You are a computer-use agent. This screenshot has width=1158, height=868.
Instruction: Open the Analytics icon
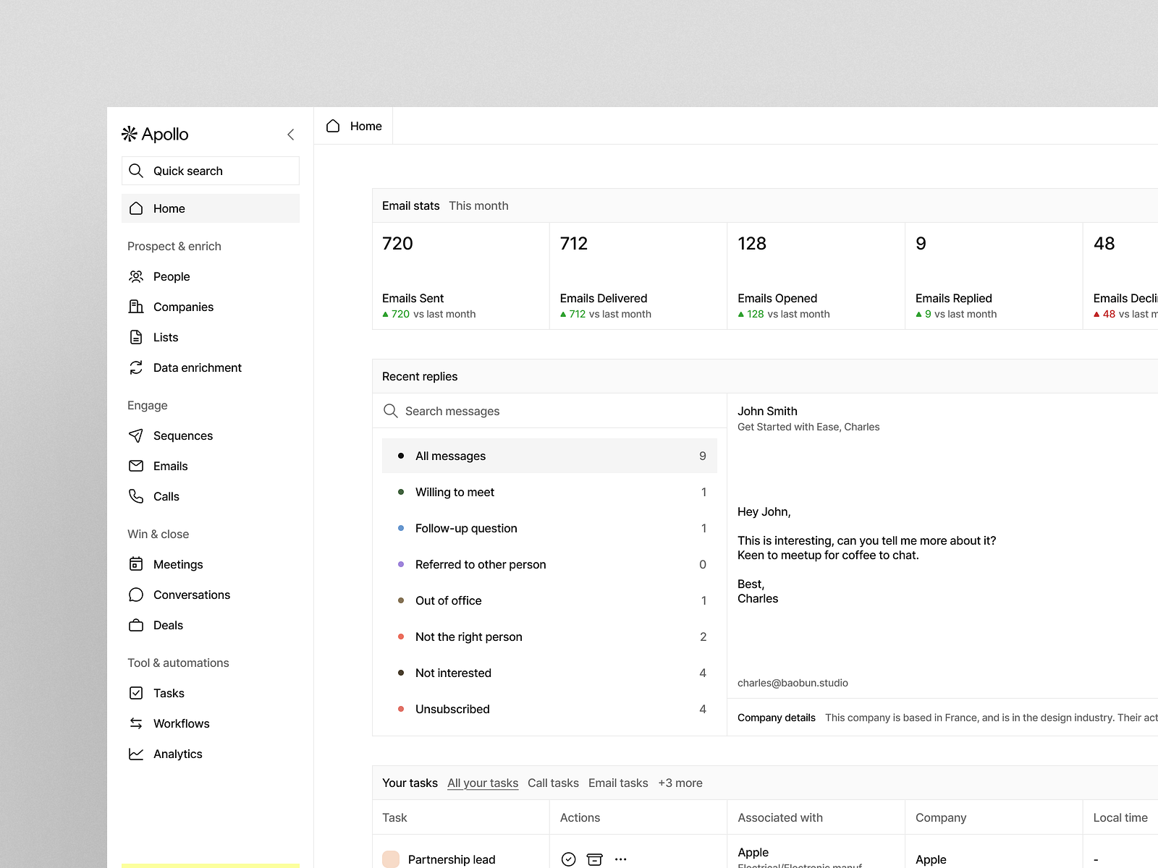pos(136,754)
